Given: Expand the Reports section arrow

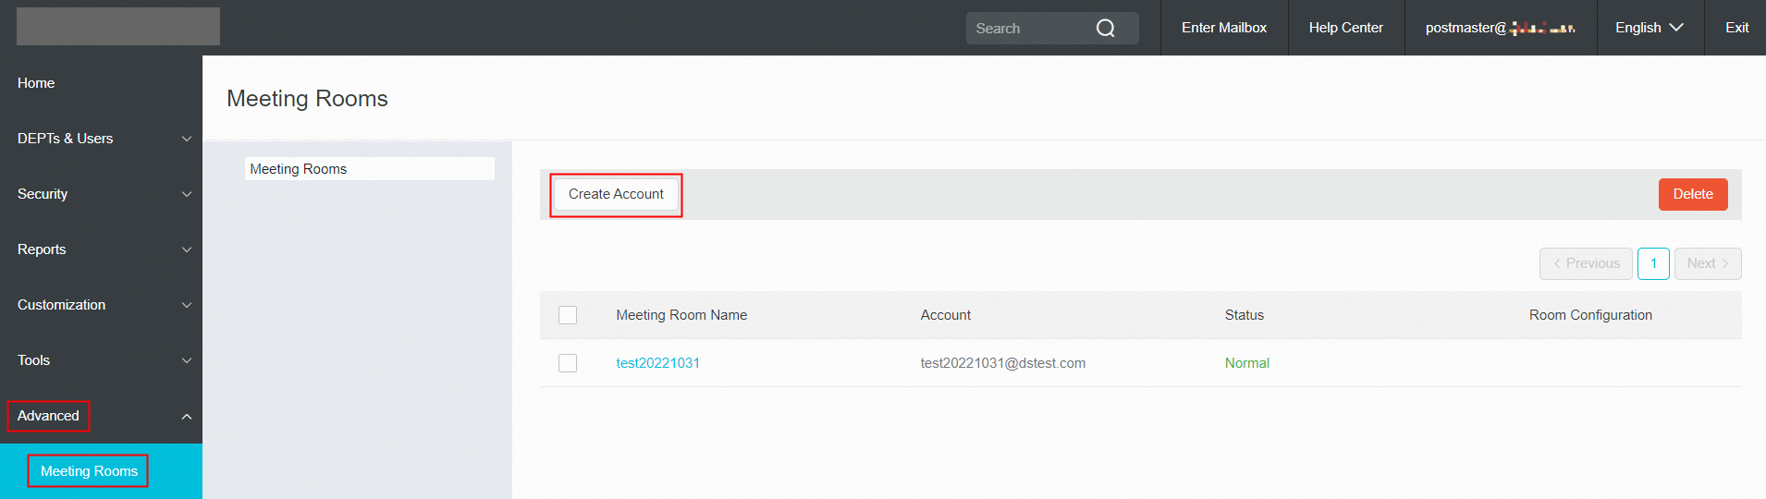Looking at the screenshot, I should tap(187, 249).
